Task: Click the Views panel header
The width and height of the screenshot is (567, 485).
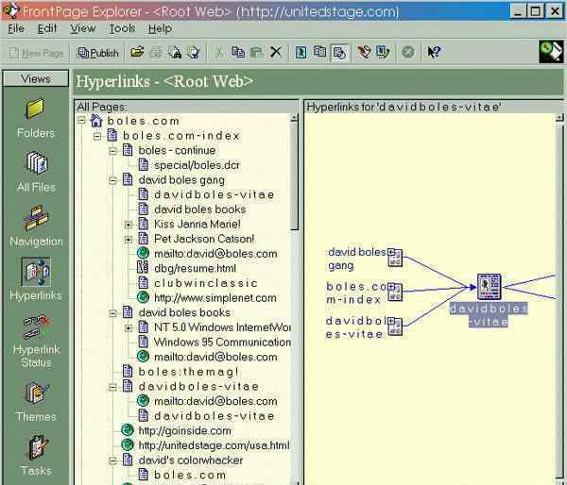Action: click(x=36, y=78)
